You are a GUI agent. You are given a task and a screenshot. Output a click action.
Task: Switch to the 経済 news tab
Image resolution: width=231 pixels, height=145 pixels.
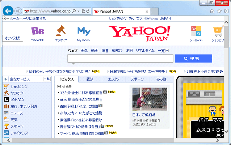pyautogui.click(x=90, y=79)
